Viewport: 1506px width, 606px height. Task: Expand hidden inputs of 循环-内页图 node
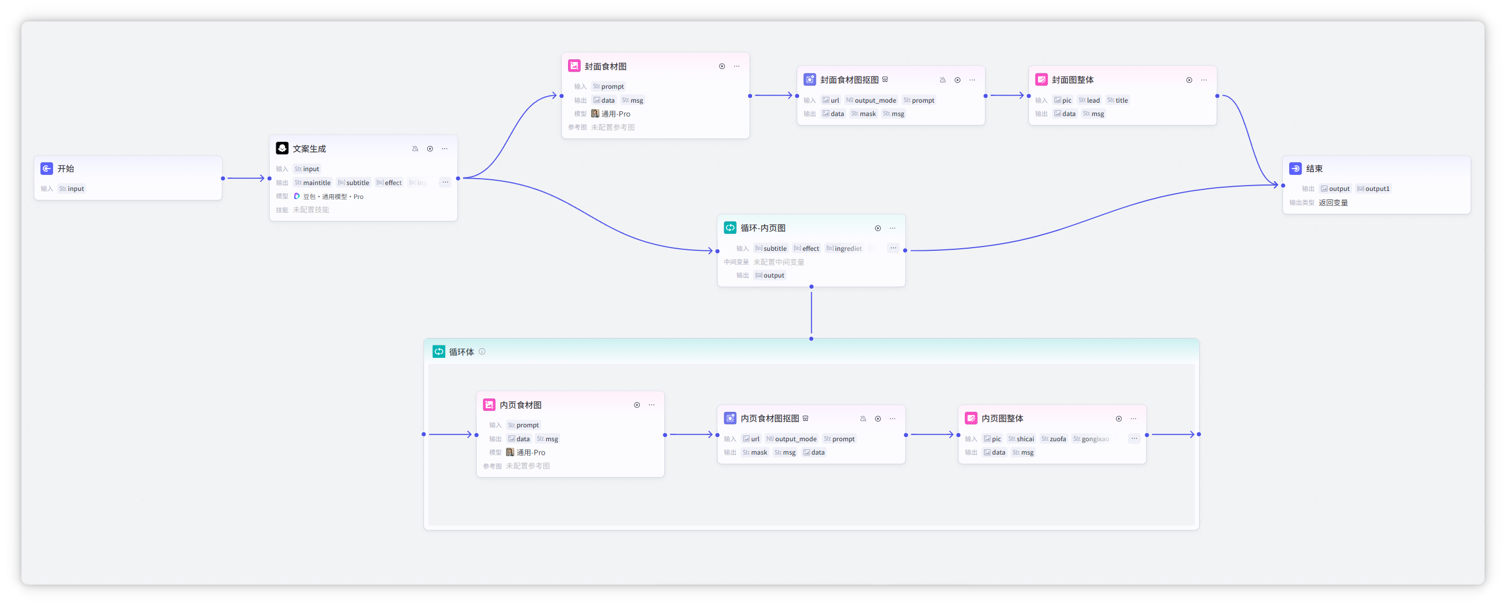pos(892,248)
